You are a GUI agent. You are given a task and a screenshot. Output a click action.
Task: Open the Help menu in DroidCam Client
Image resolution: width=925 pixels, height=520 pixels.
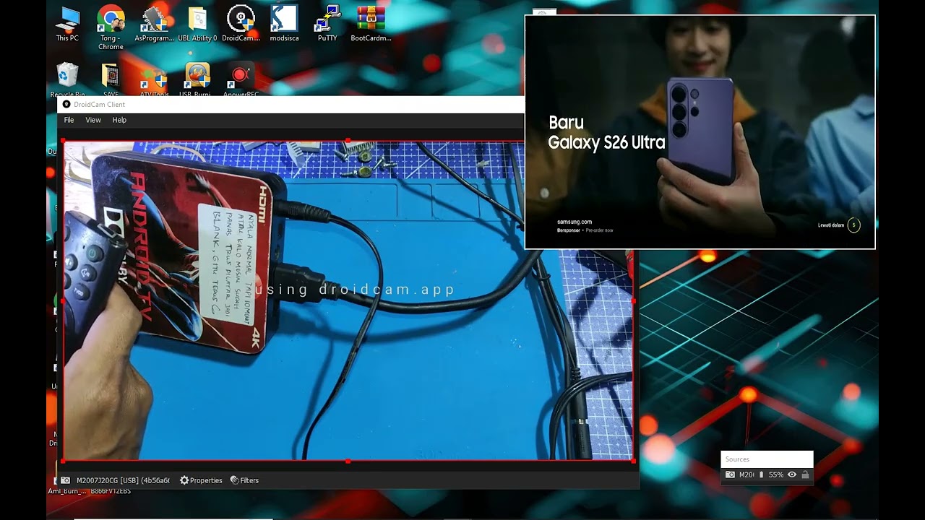pos(119,120)
